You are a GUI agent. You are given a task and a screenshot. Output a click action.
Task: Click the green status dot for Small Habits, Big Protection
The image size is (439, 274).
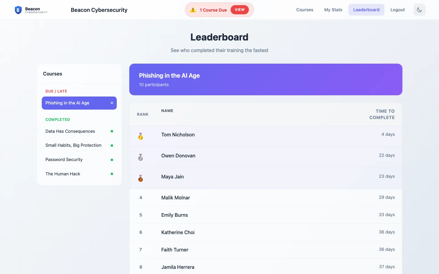tap(112, 146)
